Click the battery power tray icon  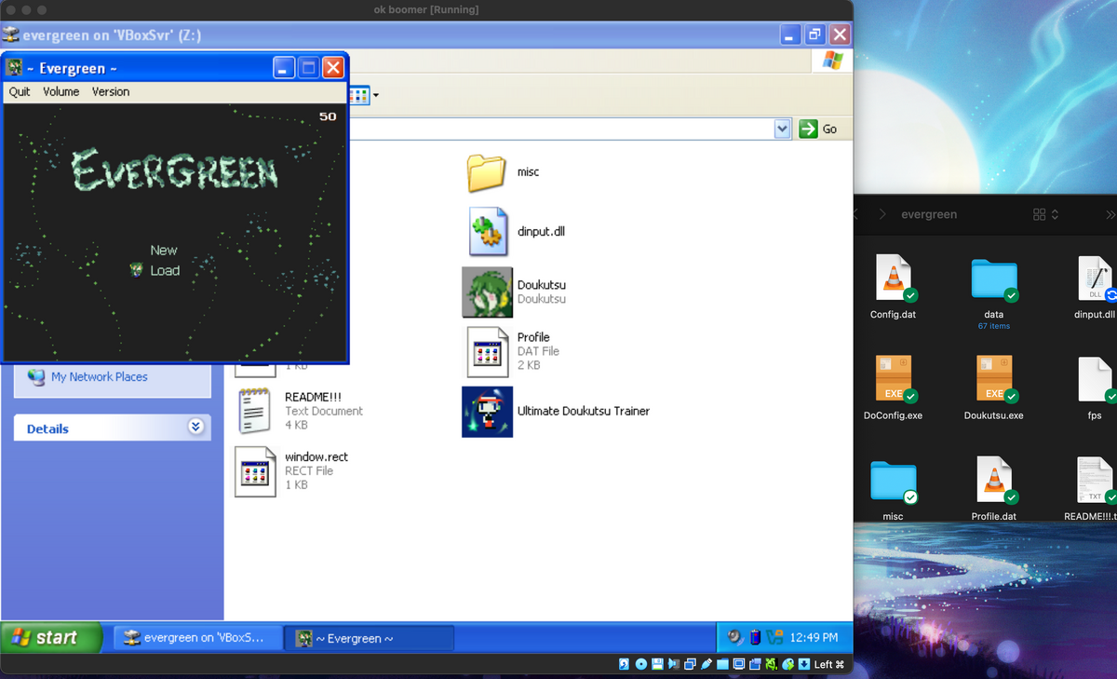755,638
